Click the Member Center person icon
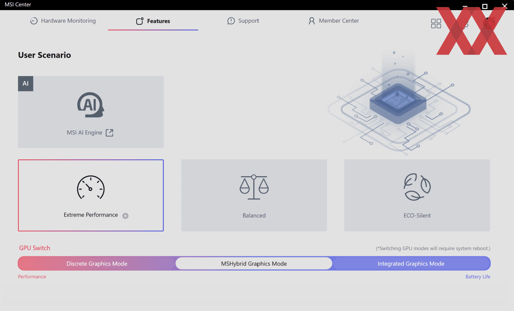This screenshot has width=514, height=311. tap(312, 21)
